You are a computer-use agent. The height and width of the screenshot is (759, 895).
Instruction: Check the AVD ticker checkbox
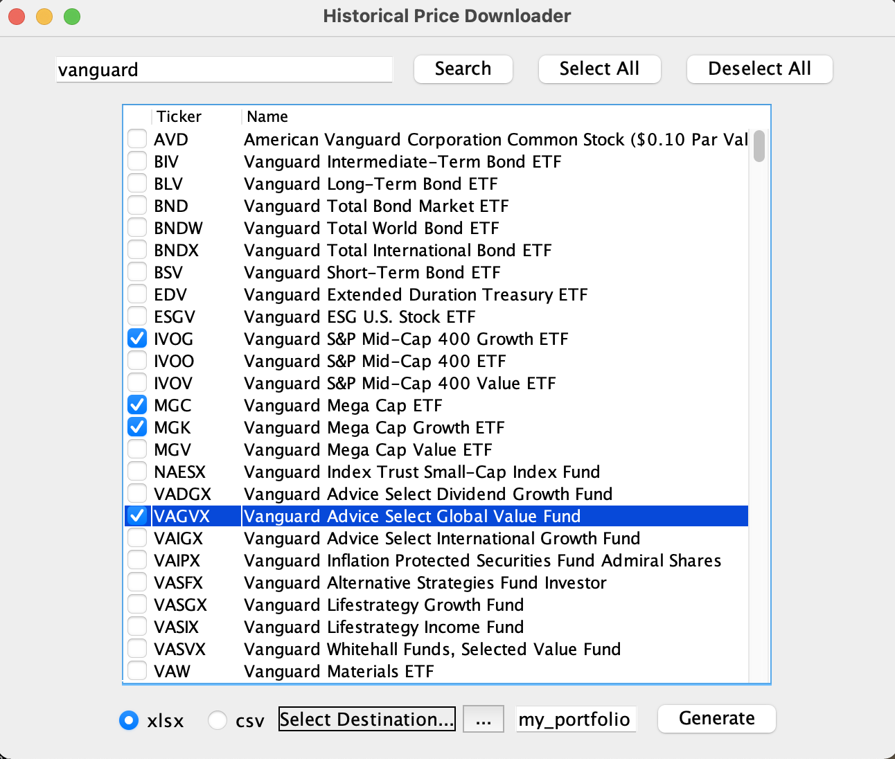[137, 139]
